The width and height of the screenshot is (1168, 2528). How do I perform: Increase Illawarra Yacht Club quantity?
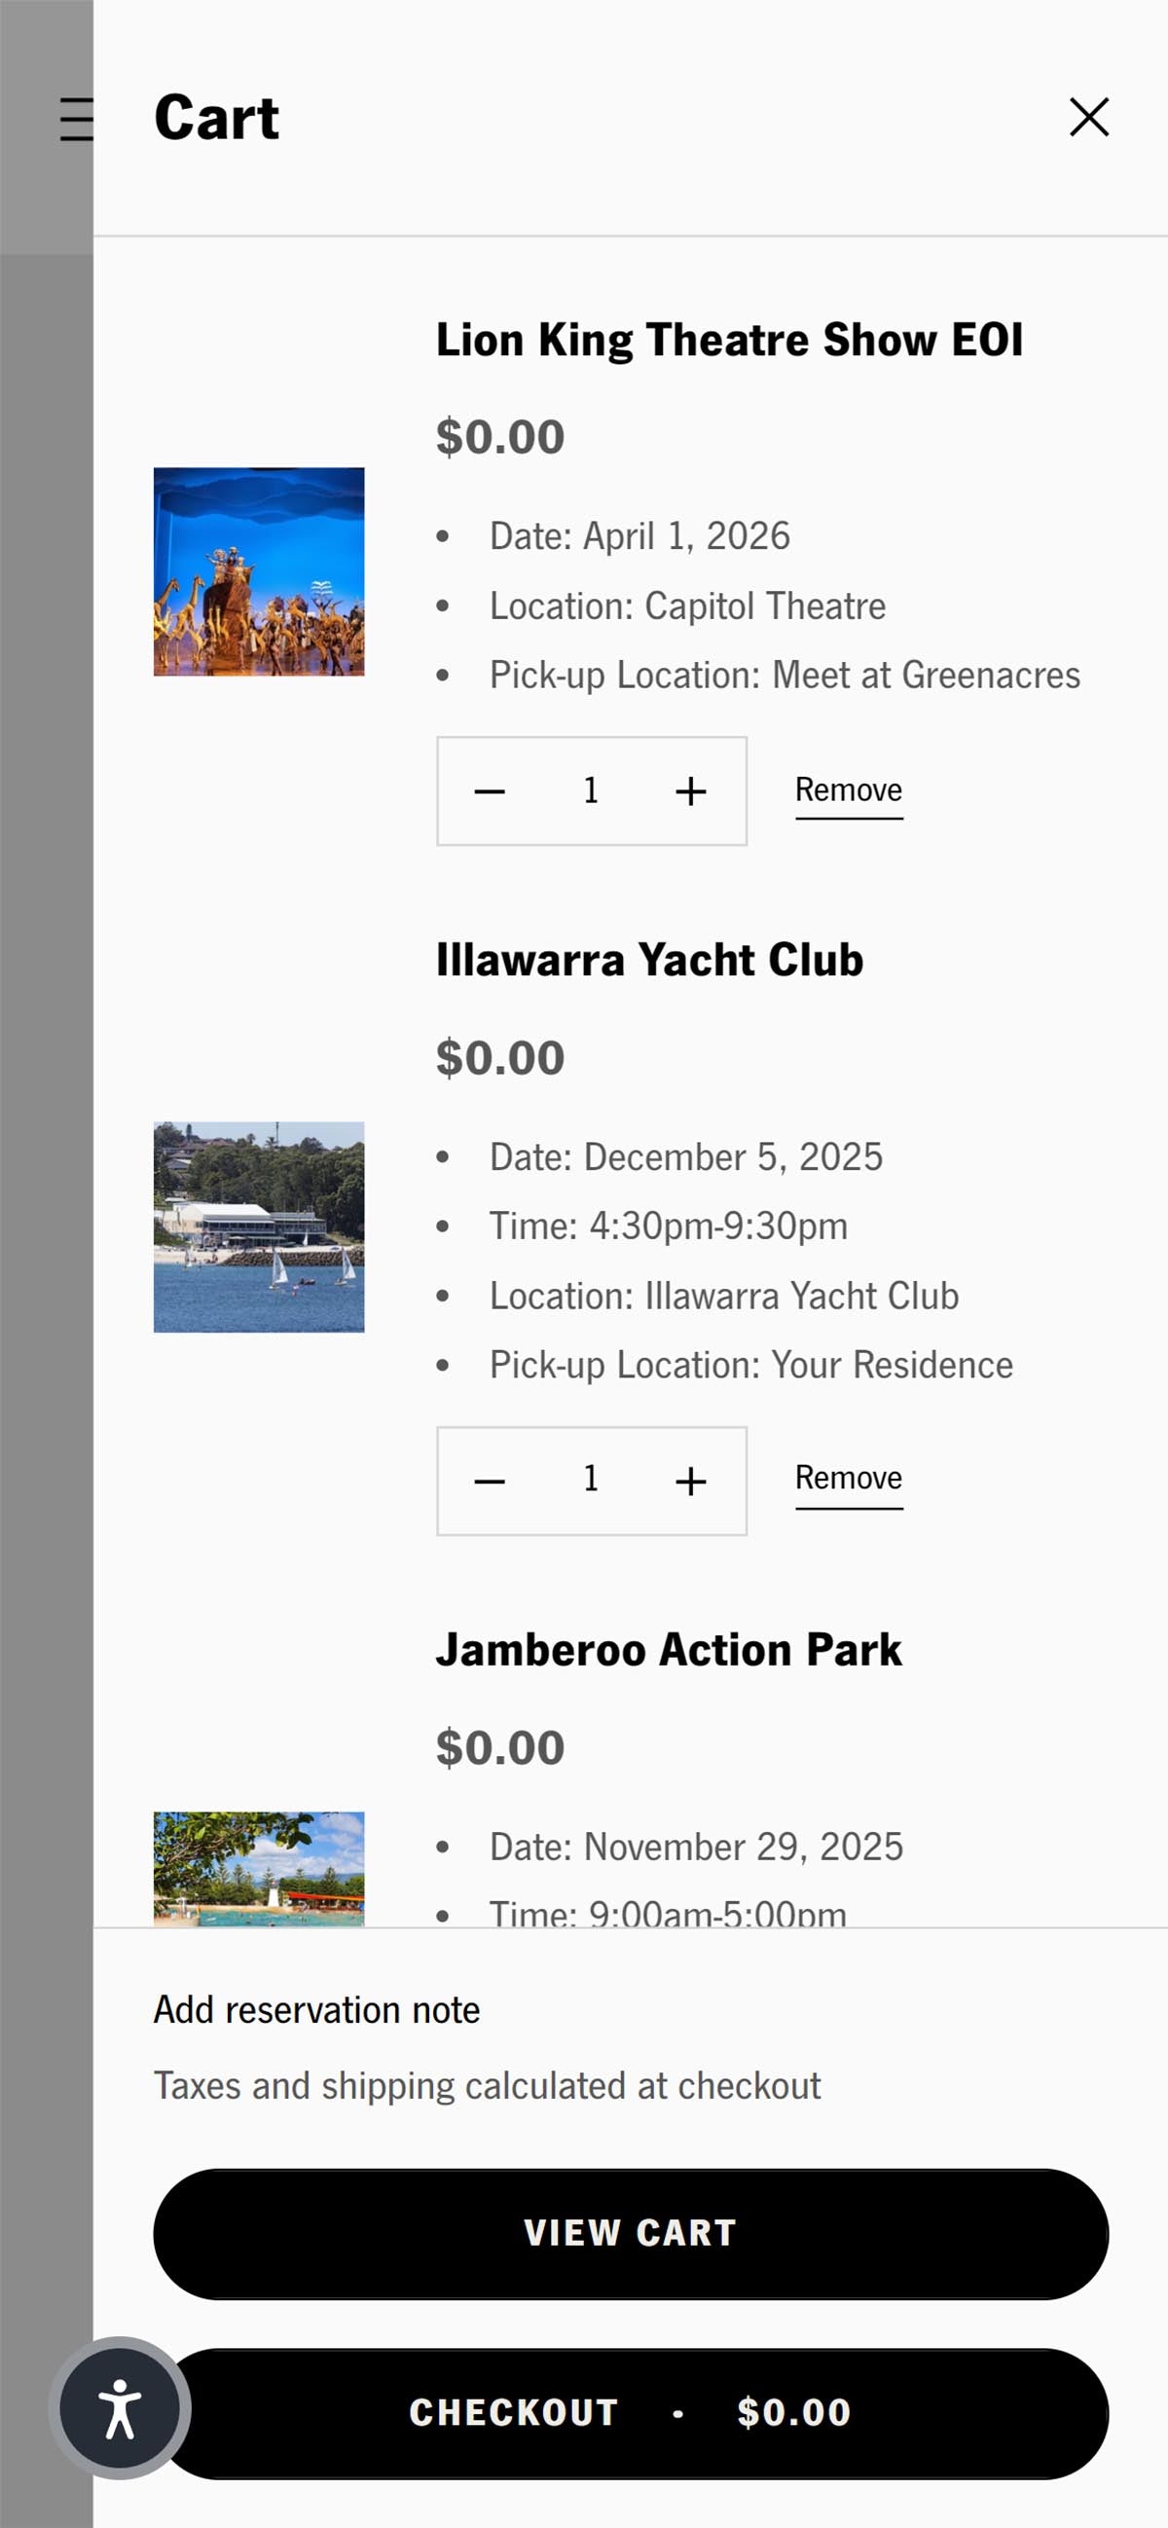(x=691, y=1481)
